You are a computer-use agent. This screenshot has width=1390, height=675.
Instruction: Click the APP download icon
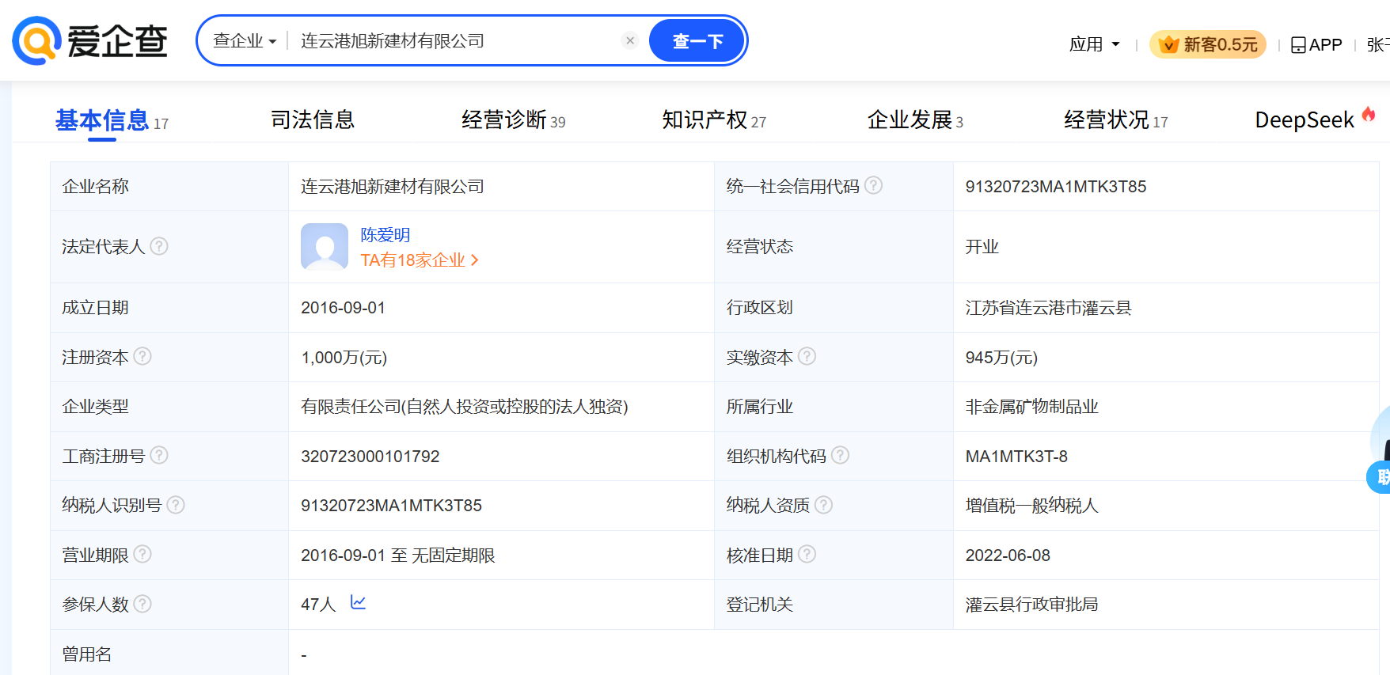(x=1298, y=45)
